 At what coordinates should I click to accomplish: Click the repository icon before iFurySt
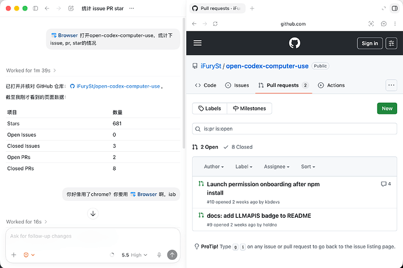pos(195,66)
